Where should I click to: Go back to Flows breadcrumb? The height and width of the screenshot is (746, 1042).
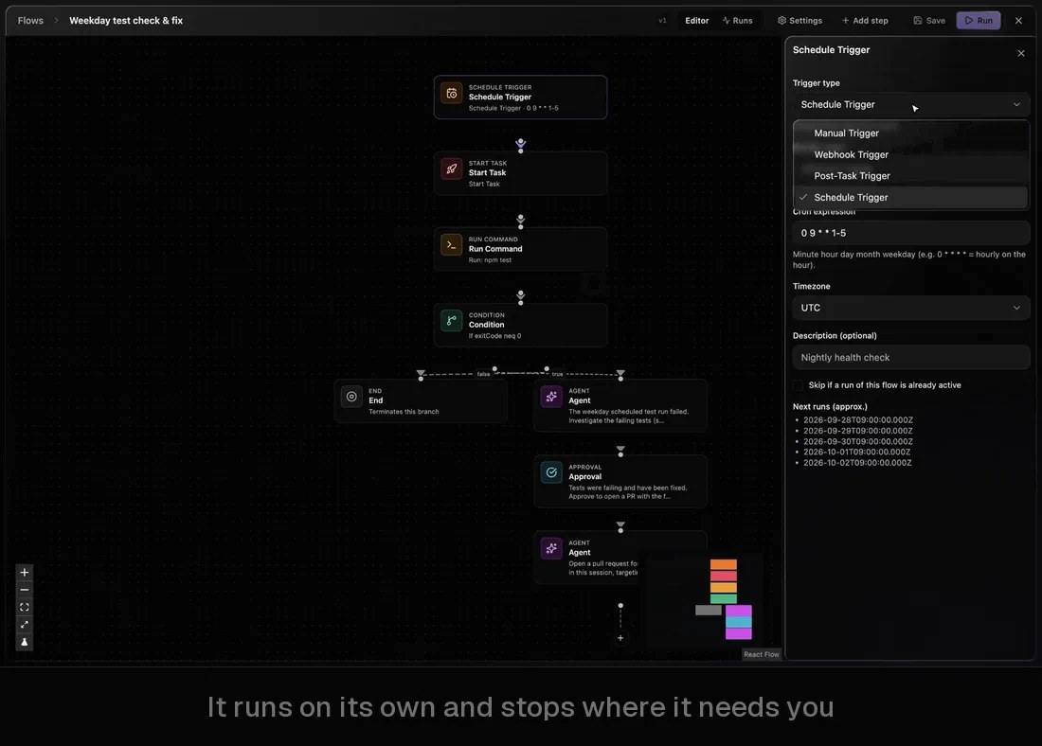tap(30, 21)
